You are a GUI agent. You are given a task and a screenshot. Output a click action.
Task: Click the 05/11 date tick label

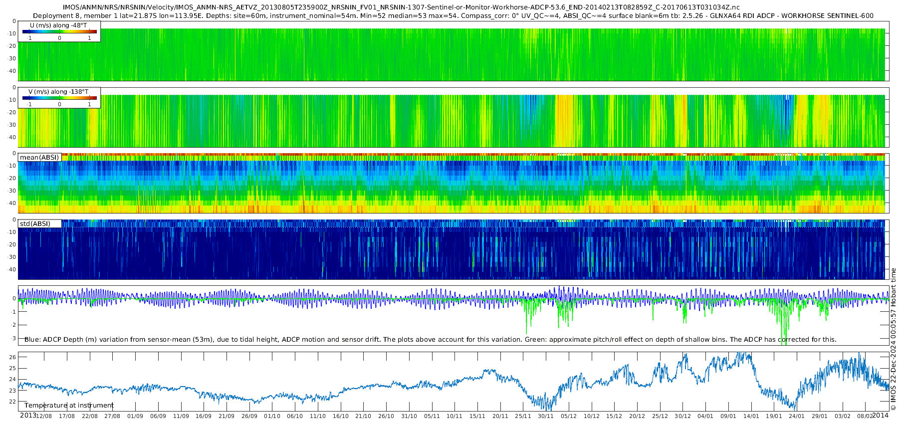point(432,416)
